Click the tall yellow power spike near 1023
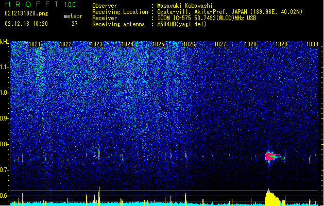Viewport: 324px width, 206px height. point(99,196)
